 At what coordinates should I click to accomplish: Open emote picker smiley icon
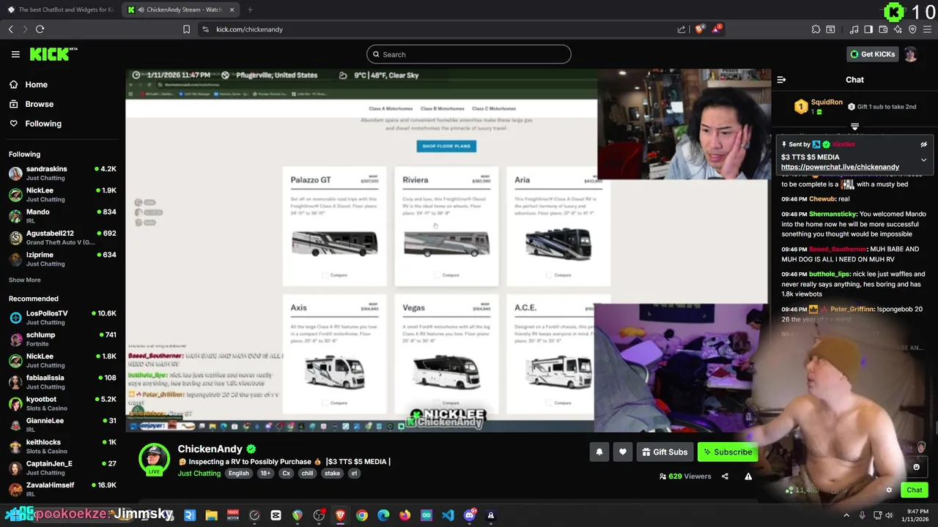pos(916,467)
